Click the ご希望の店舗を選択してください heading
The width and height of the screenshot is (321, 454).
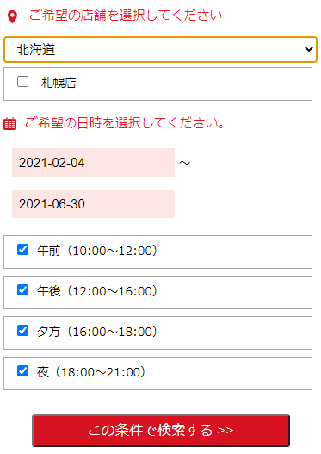pos(126,16)
